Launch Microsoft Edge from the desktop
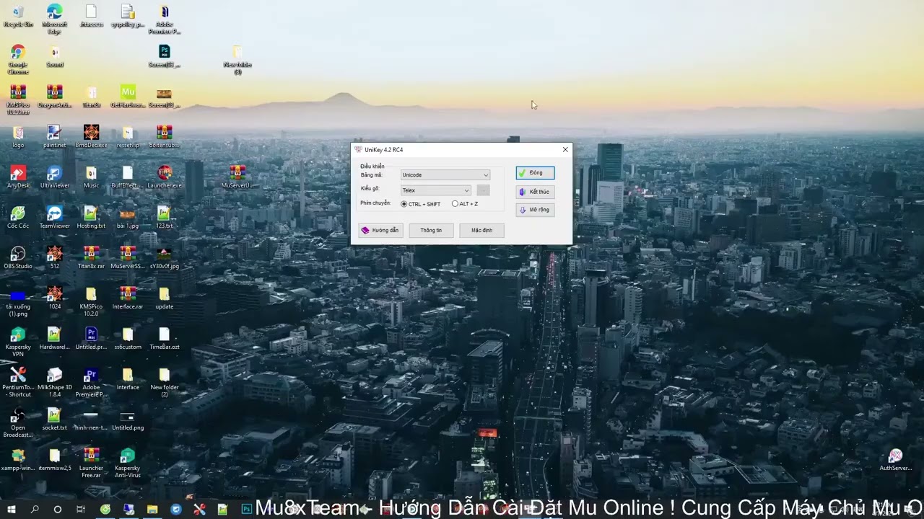The width and height of the screenshot is (924, 519). (55, 19)
